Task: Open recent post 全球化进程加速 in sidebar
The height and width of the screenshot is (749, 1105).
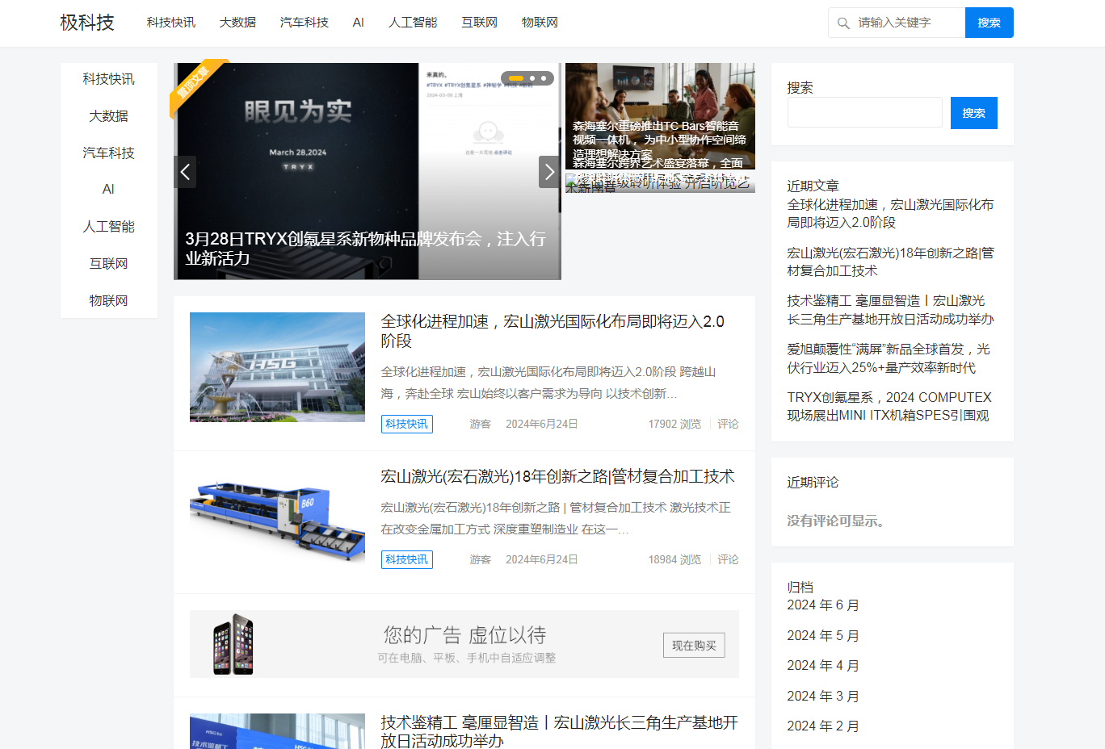Action: 891,214
